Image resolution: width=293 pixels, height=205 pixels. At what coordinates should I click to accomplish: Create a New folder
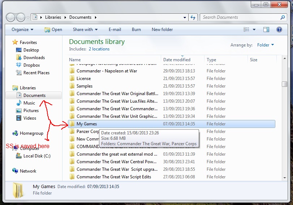tap(162, 30)
